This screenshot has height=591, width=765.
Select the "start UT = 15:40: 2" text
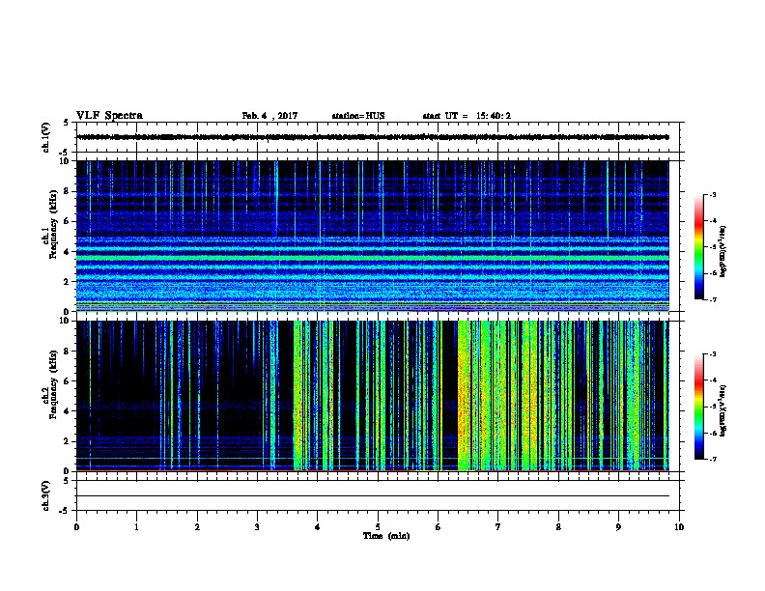click(467, 116)
